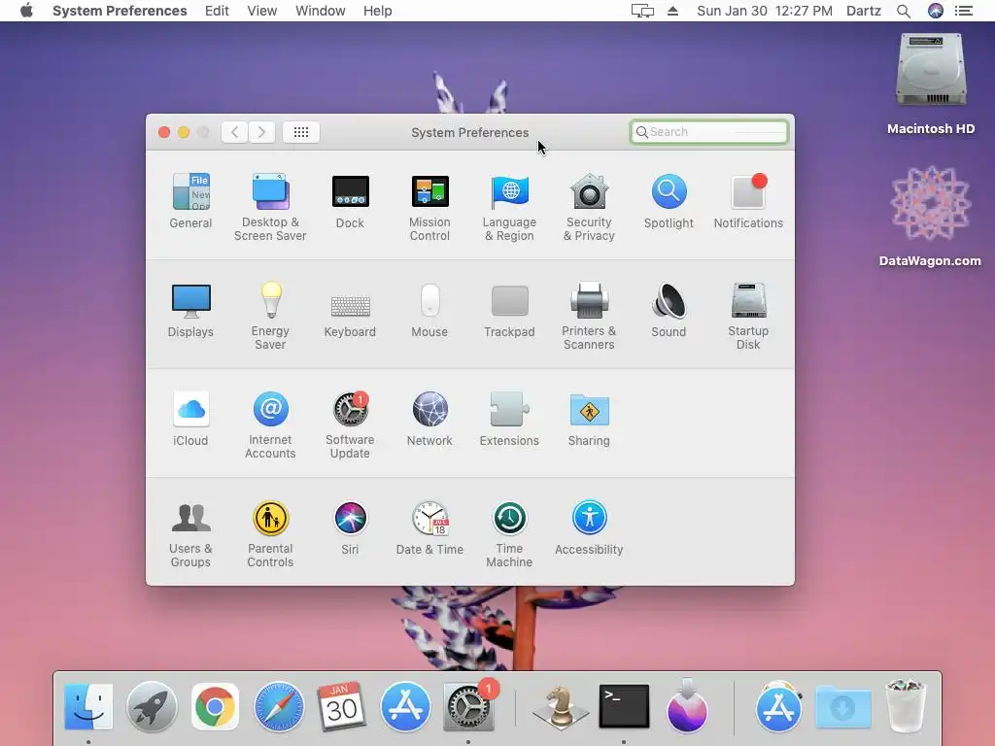Open Spotlight preferences
Screen dimensions: 995x746
click(669, 200)
